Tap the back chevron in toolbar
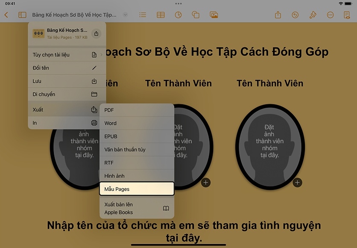The image size is (357, 248). (6, 15)
